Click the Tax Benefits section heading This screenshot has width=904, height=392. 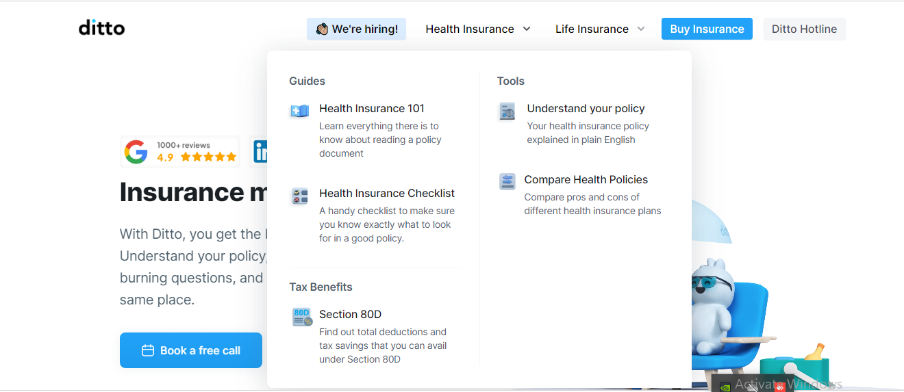click(x=321, y=287)
